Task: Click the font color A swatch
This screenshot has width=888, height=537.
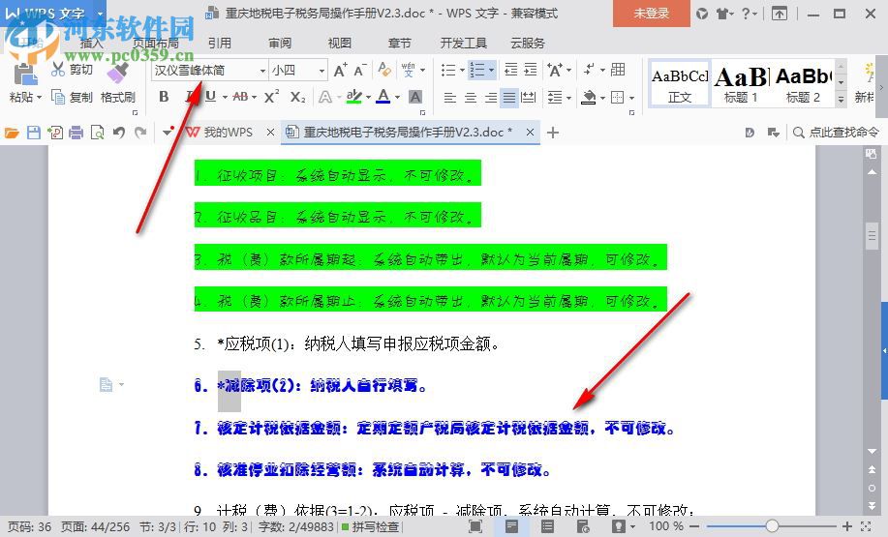Action: click(383, 97)
